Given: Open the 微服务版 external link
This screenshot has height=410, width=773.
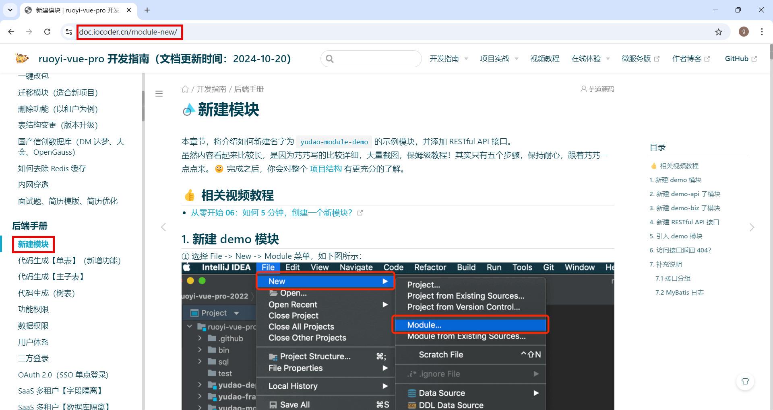Looking at the screenshot, I should [640, 59].
